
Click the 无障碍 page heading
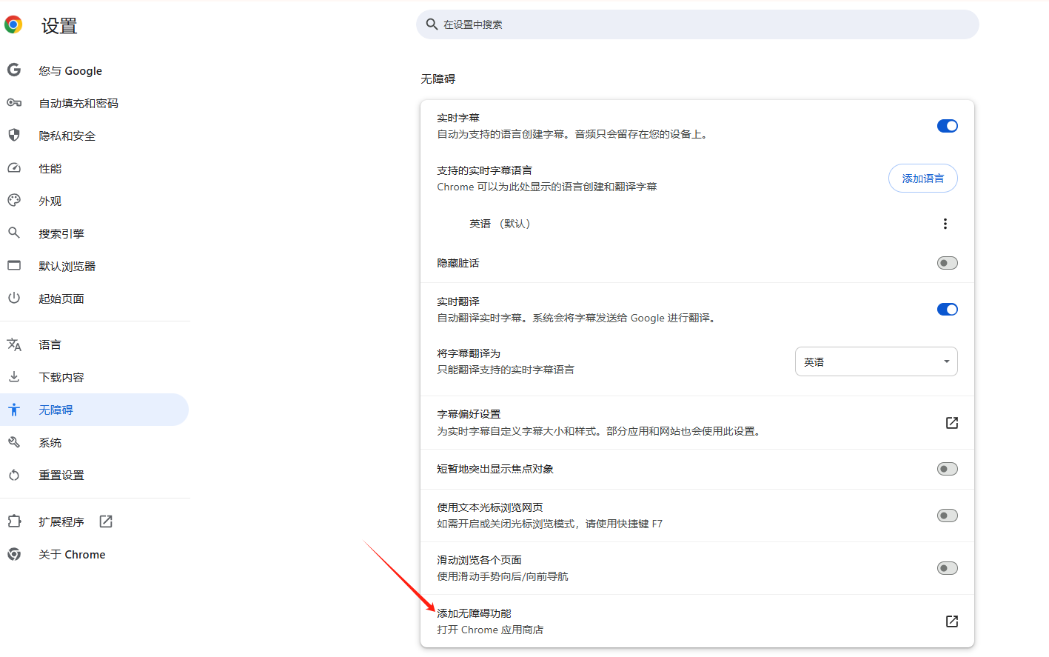coord(438,79)
